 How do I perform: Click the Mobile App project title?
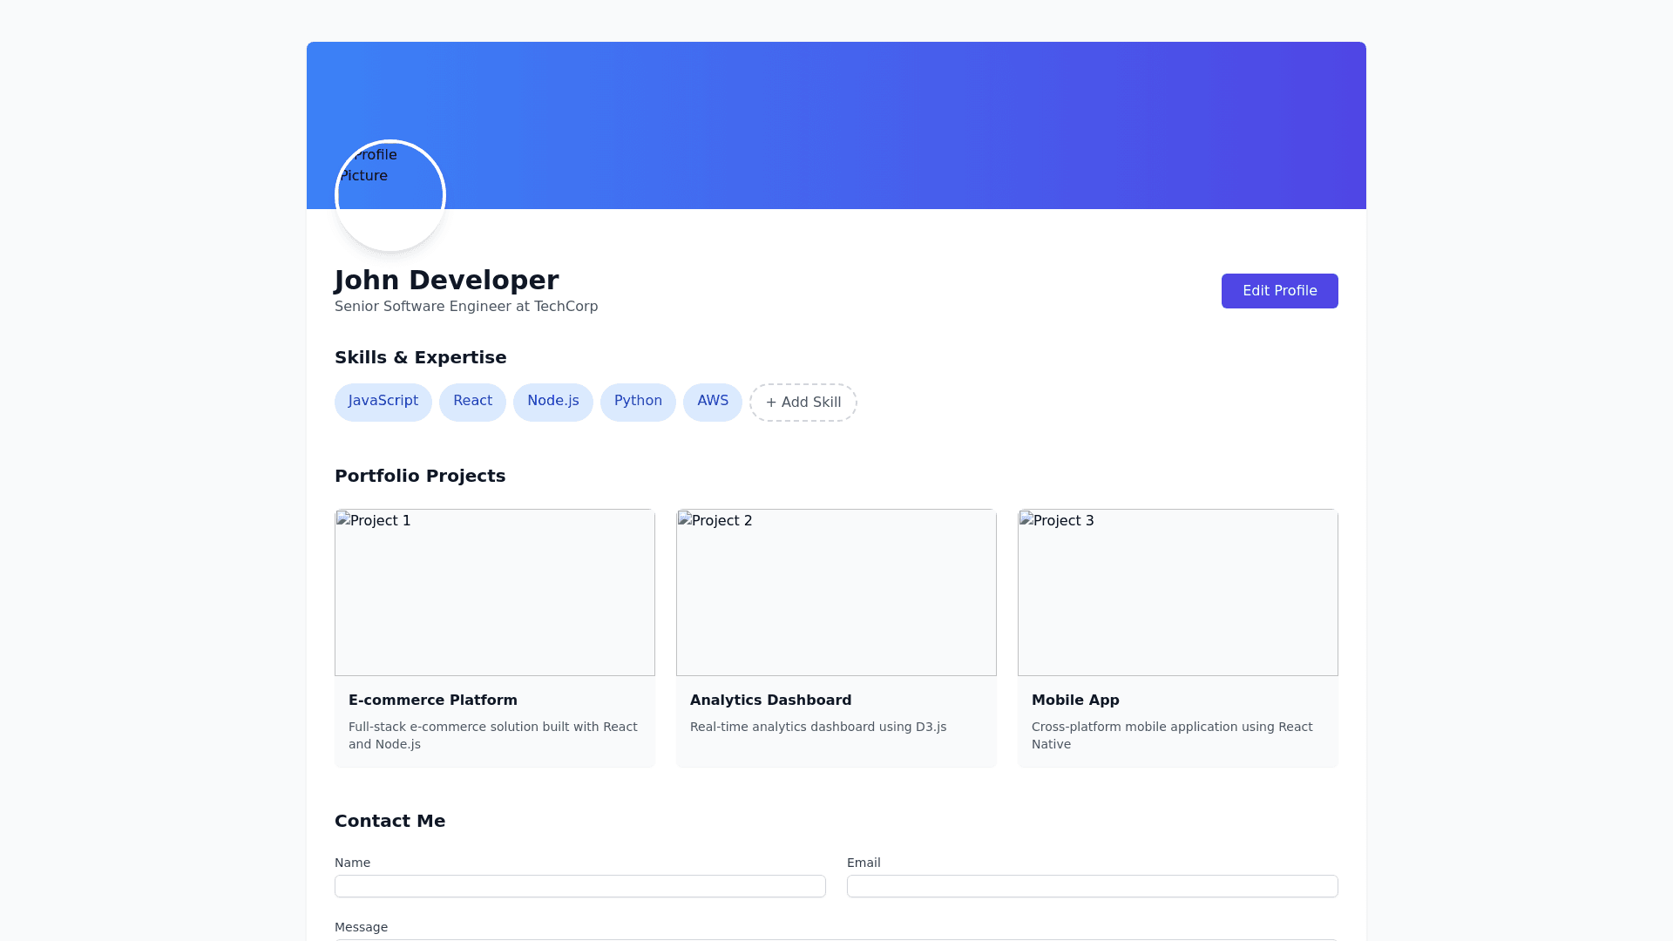(1075, 700)
